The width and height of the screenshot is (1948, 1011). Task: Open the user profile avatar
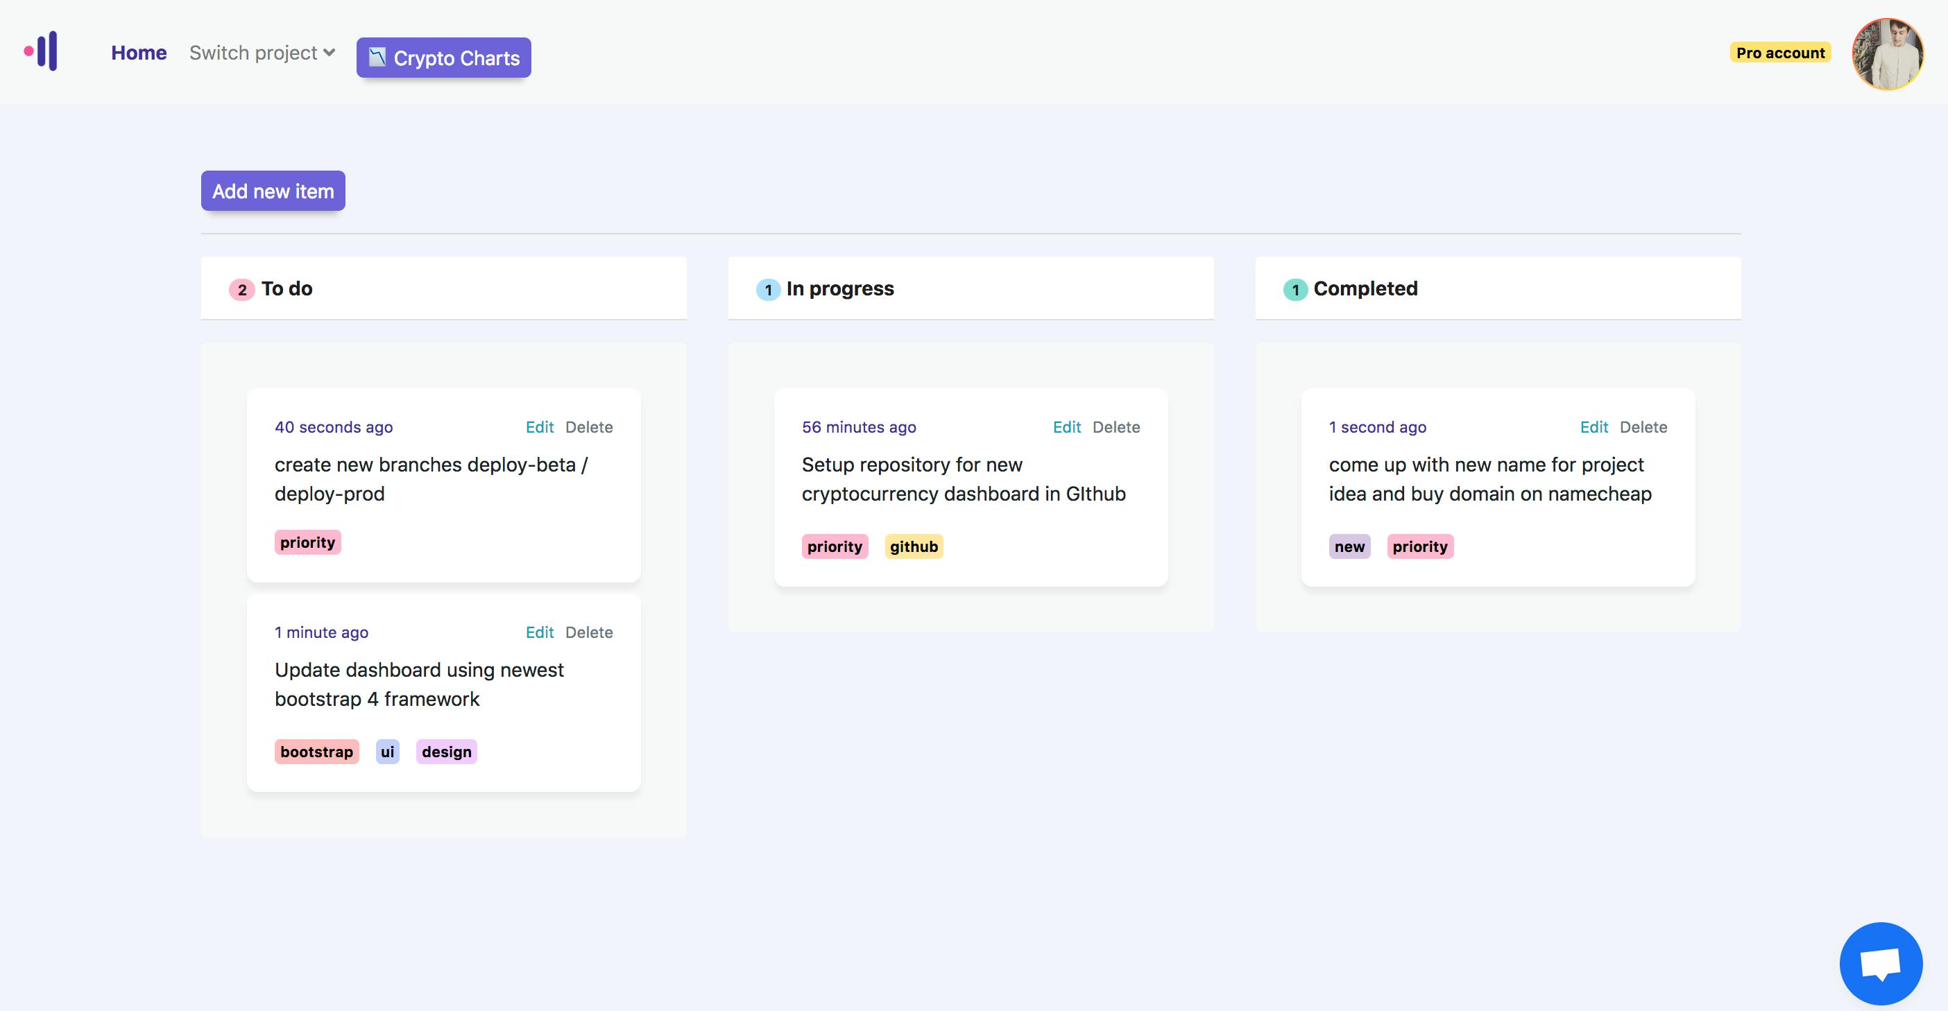click(x=1888, y=53)
